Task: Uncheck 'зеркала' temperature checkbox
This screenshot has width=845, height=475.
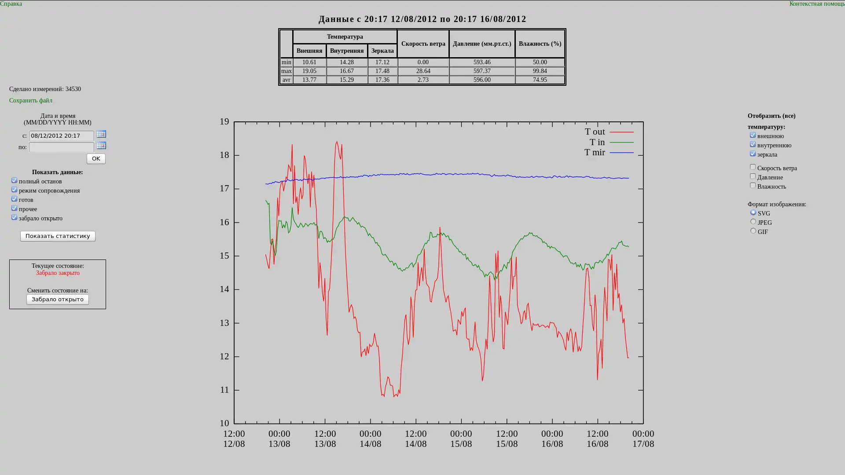Action: 753,154
